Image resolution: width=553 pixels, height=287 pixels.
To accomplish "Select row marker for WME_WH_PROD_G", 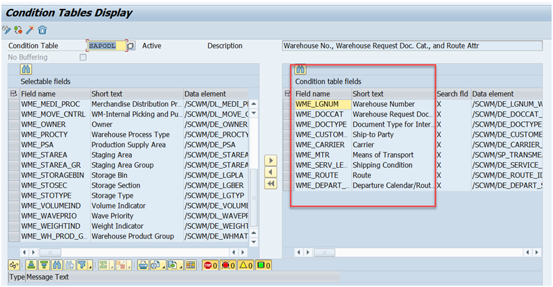I will [14, 236].
